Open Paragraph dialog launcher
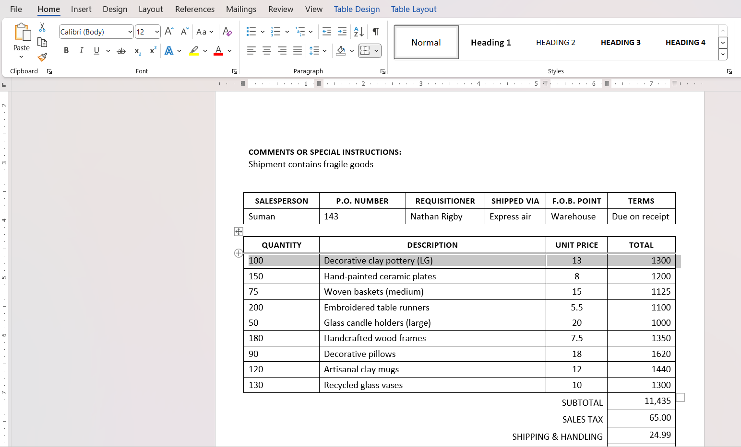741x447 pixels. pos(382,71)
